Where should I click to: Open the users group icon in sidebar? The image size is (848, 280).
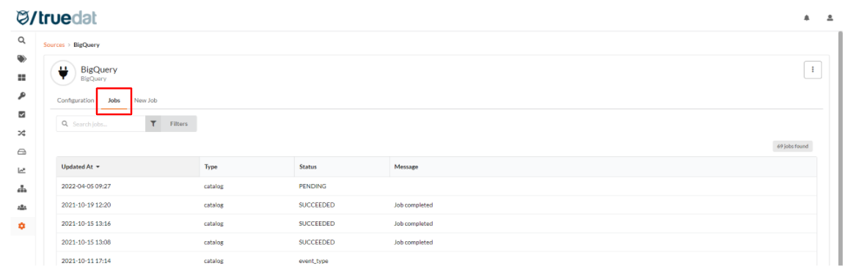(x=21, y=207)
